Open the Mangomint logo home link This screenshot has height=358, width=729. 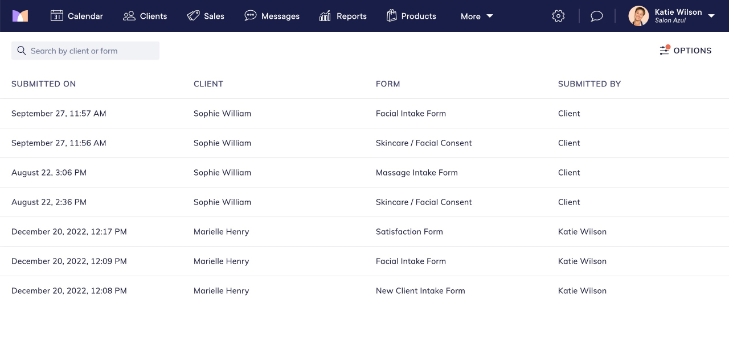[21, 16]
